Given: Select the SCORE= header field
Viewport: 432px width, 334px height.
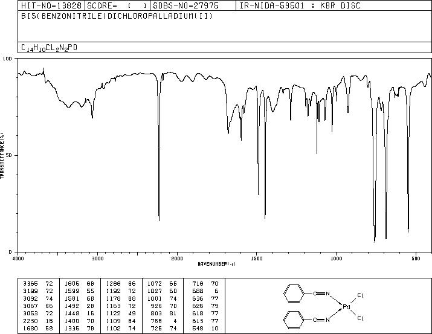Looking at the screenshot, I should (x=117, y=5).
